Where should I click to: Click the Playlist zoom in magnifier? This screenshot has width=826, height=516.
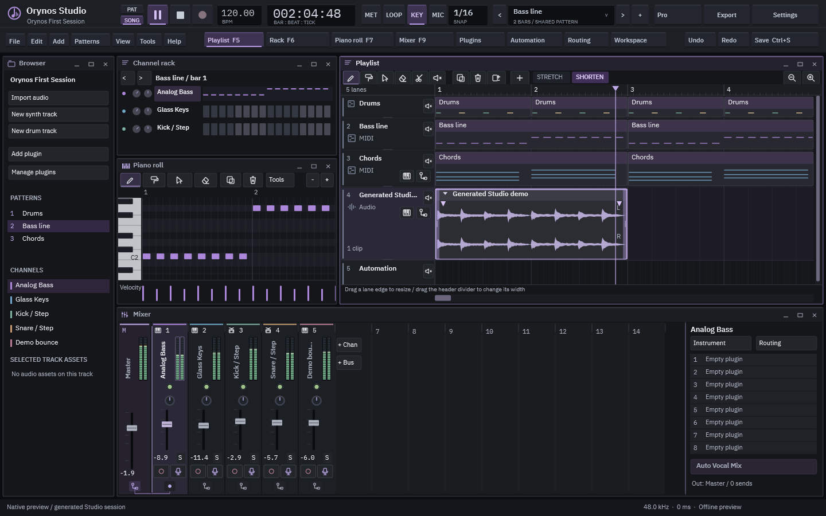point(811,78)
